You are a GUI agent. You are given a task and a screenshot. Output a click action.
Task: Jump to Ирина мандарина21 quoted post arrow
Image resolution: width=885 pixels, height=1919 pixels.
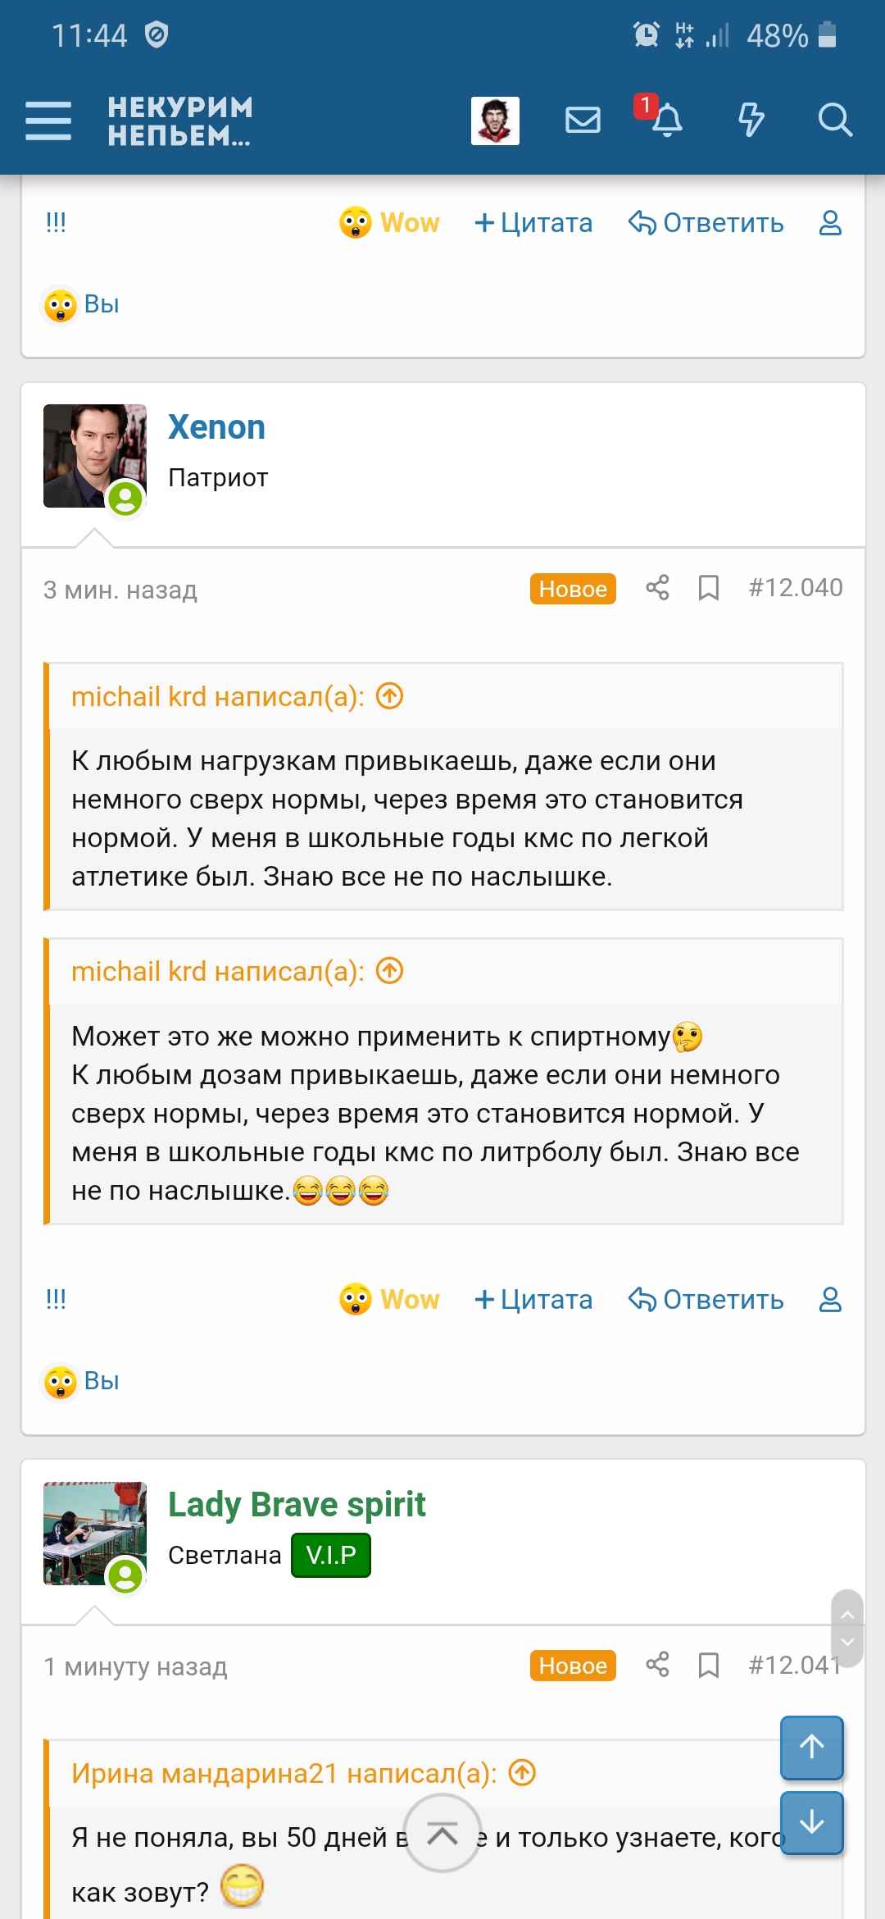[x=522, y=1773]
